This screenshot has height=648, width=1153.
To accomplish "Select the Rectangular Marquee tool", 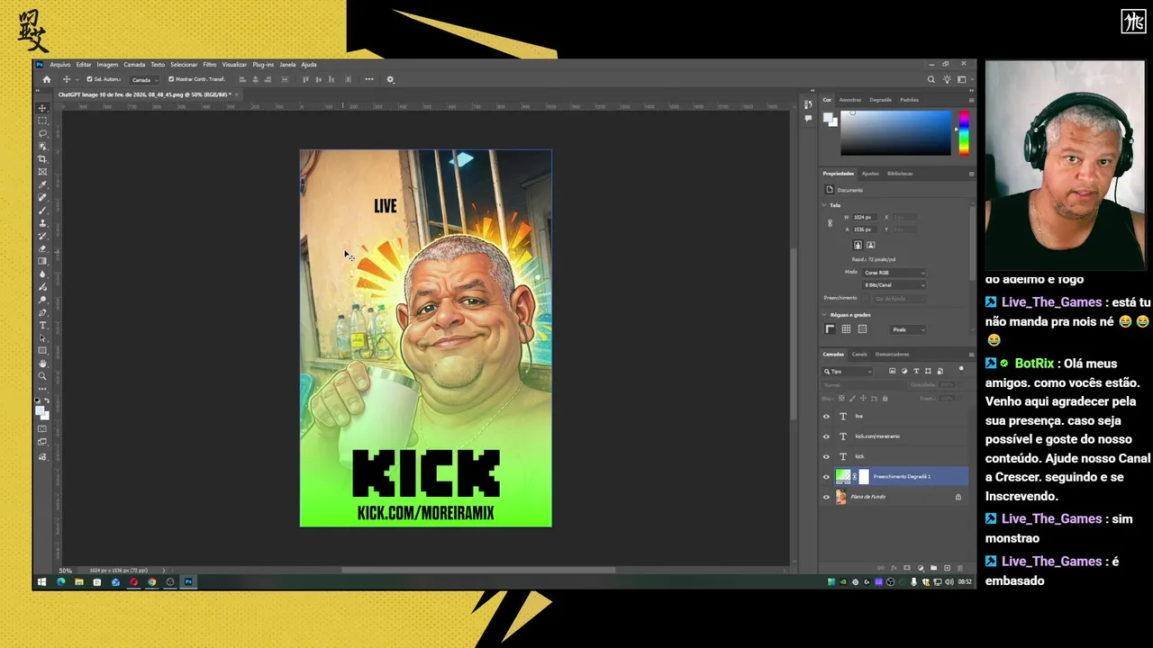I will pyautogui.click(x=42, y=121).
